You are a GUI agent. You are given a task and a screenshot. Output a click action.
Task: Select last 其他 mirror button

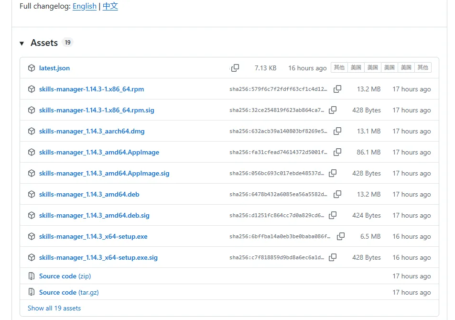[423, 67]
